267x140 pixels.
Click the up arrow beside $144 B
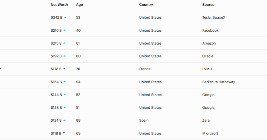[x=65, y=94]
